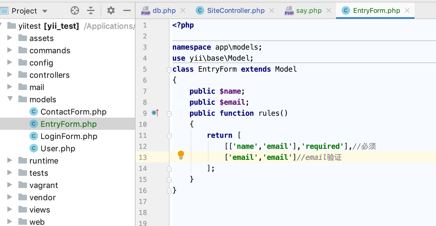The height and width of the screenshot is (226, 436).
Task: Switch to the SiteController.php tab
Action: (235, 11)
